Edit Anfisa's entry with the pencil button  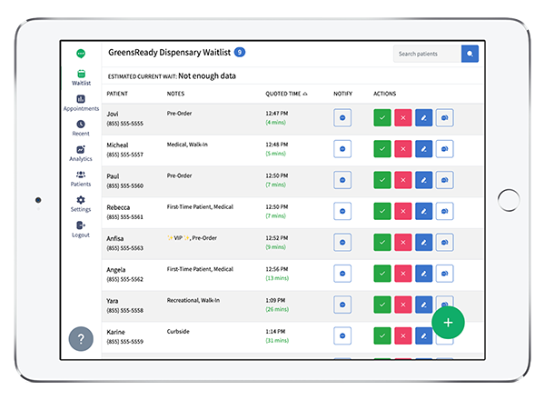click(423, 242)
